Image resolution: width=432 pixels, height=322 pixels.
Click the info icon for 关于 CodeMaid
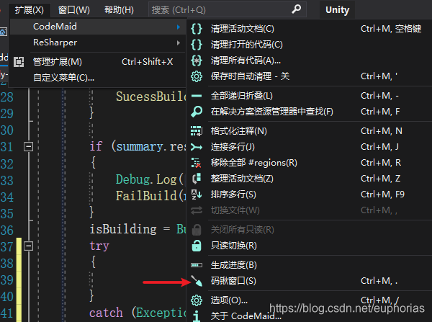197,316
